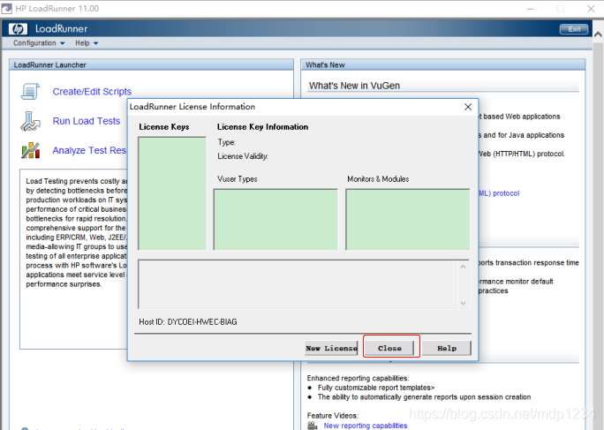The width and height of the screenshot is (604, 430).
Task: Click the Help menu dropdown arrow
Action: 95,43
